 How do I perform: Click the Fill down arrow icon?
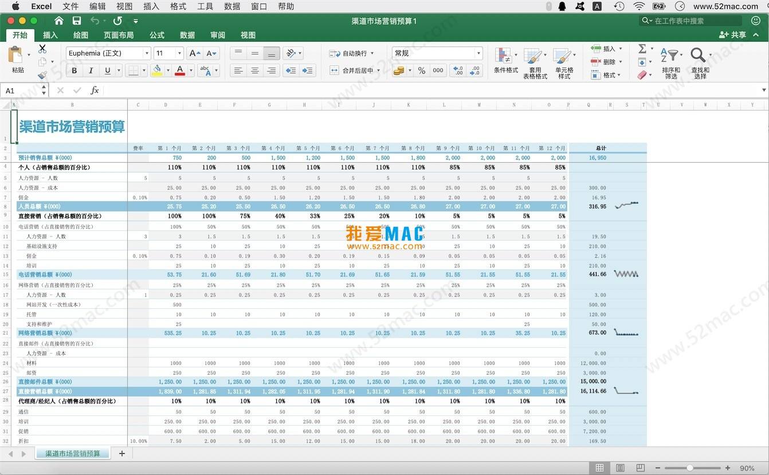click(x=642, y=62)
